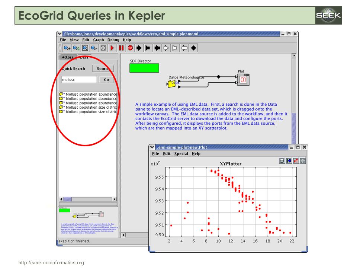Stop the workflow with the stop sign icon
357x268 pixels.
tap(130, 48)
